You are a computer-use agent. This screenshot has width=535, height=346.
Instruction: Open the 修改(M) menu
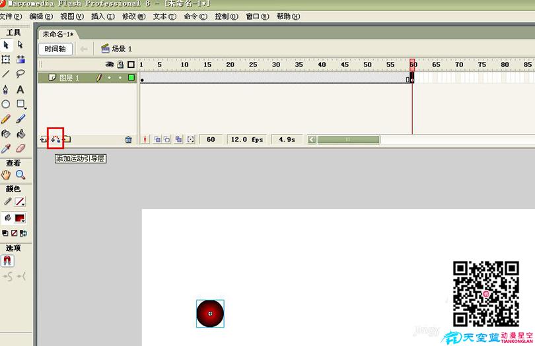pos(133,16)
